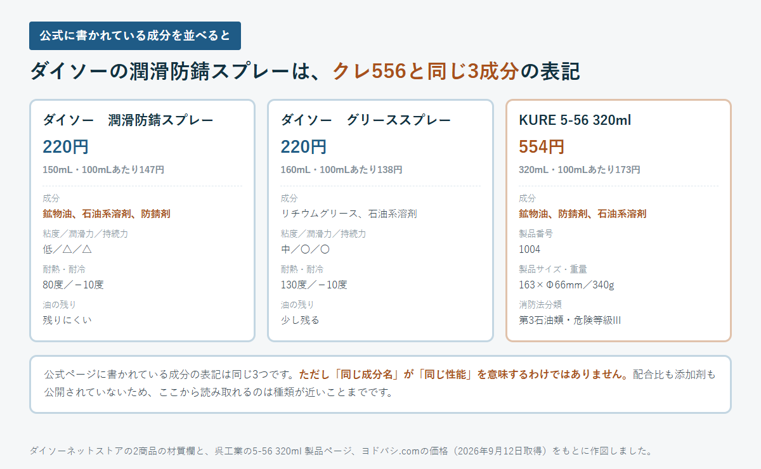Click 粘度／潤滑力／持続力 label in グリーススプレー card

[x=323, y=233]
